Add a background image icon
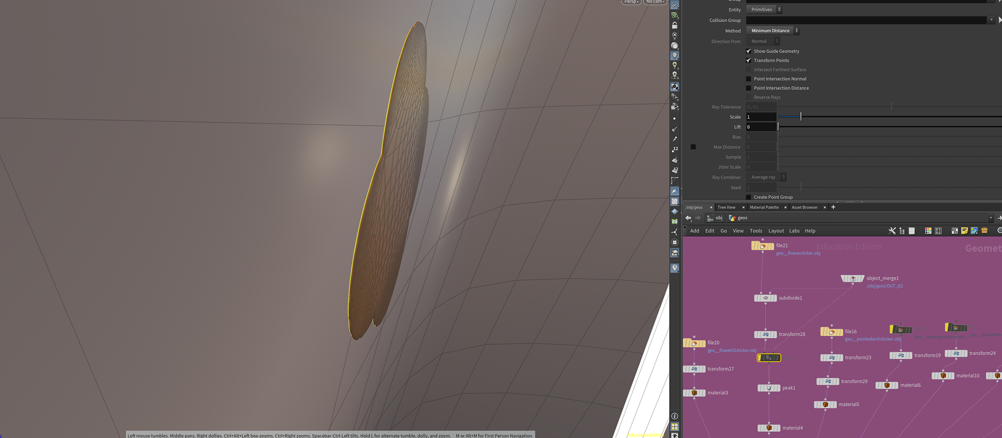This screenshot has width=1002, height=438. pos(974,231)
